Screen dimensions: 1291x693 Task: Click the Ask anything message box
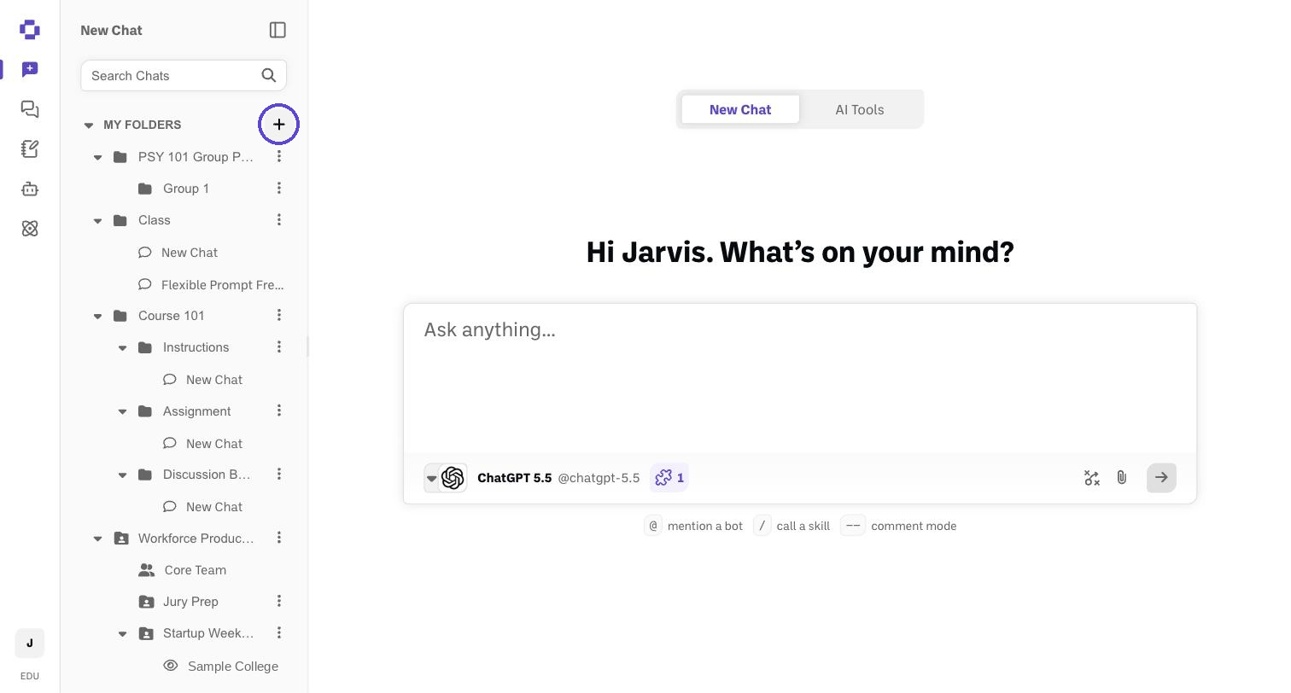800,378
